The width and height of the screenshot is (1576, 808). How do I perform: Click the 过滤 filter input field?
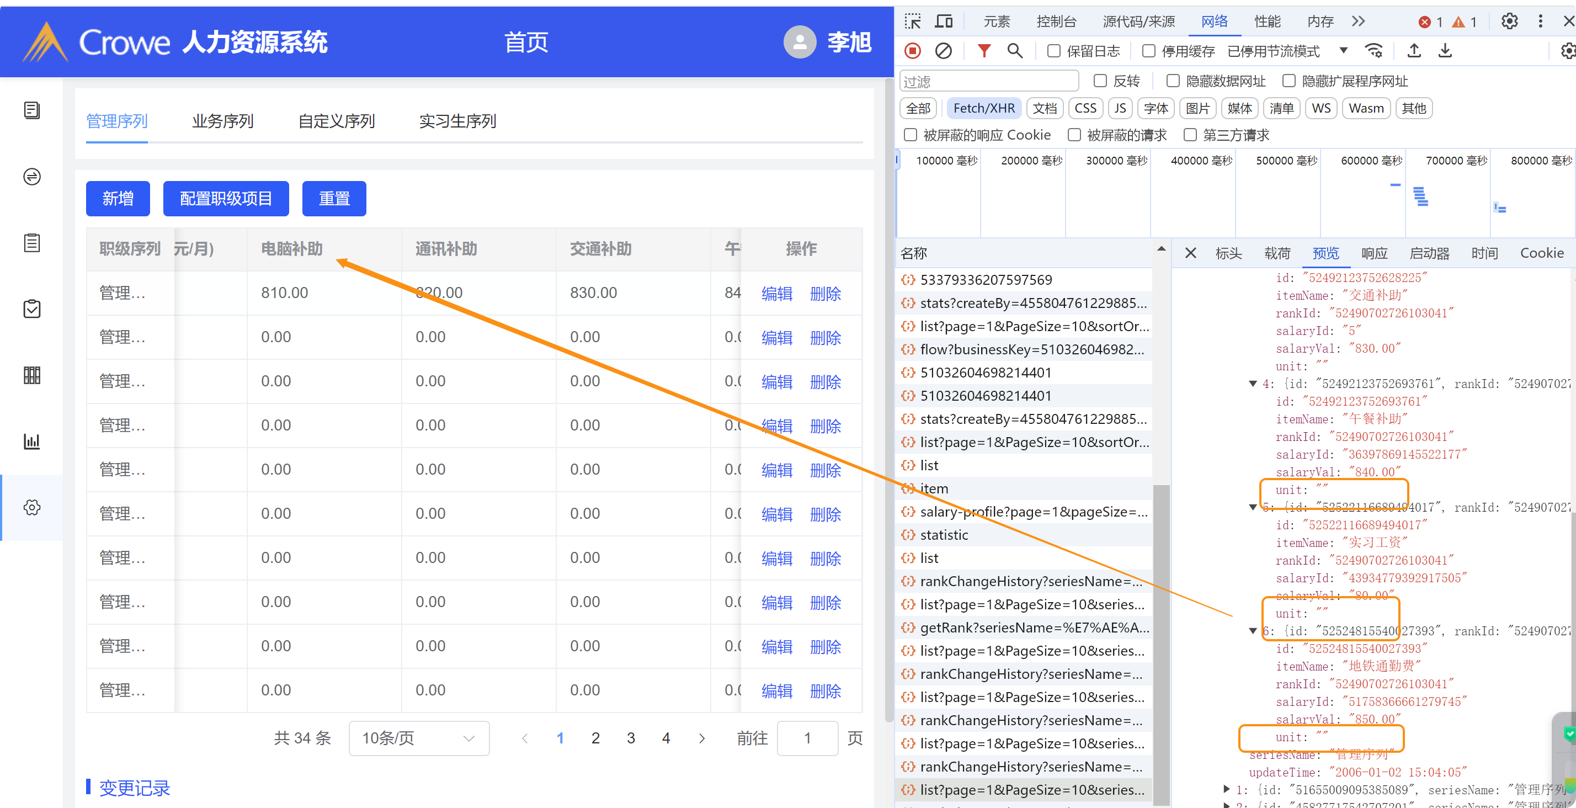tap(989, 82)
